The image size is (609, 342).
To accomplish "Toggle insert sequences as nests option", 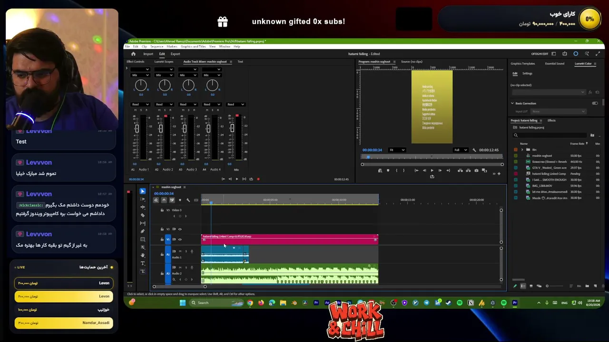I will click(156, 200).
